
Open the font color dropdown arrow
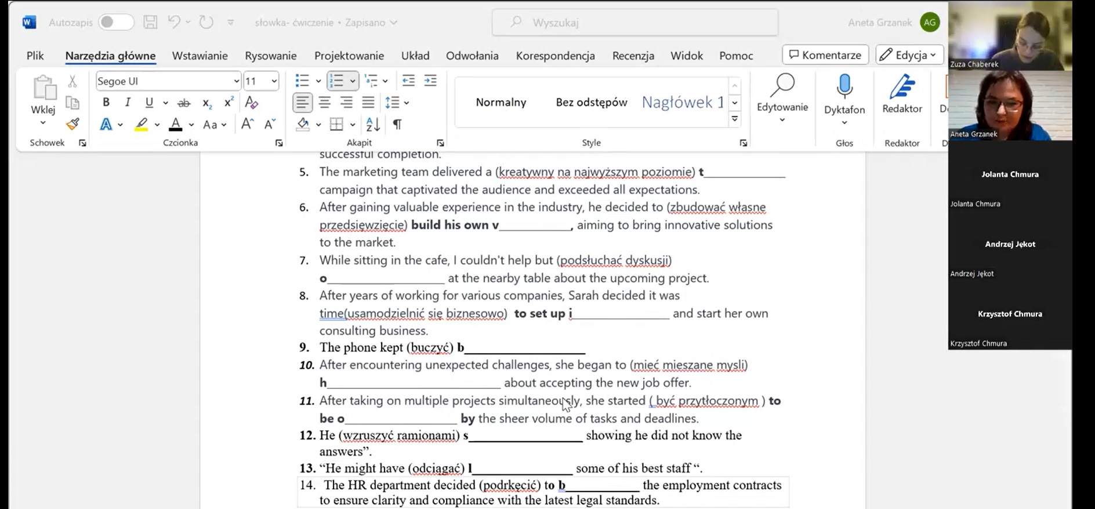coord(191,125)
